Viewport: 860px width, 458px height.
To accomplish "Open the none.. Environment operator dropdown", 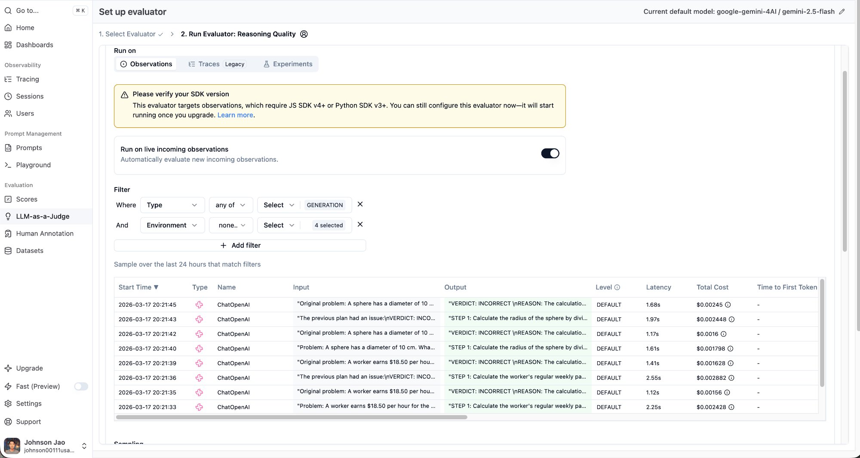I will [230, 225].
